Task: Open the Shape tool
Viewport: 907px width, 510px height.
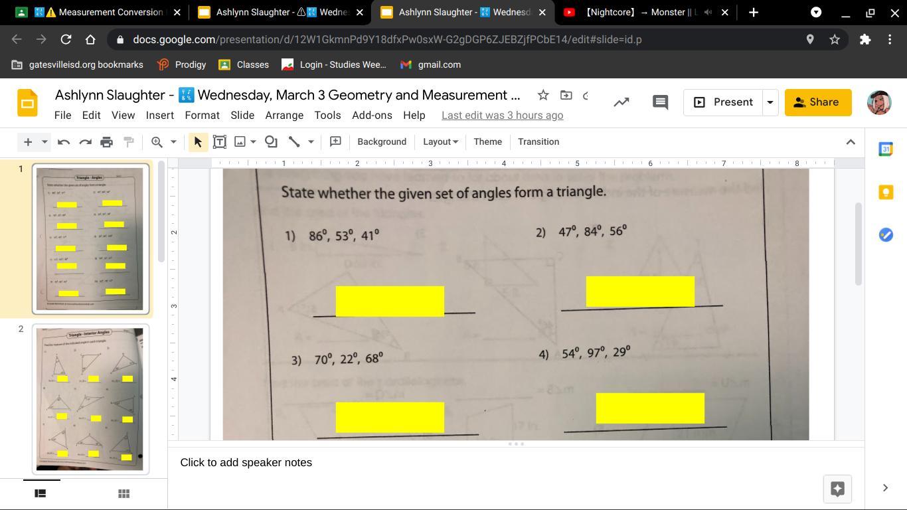Action: tap(271, 142)
